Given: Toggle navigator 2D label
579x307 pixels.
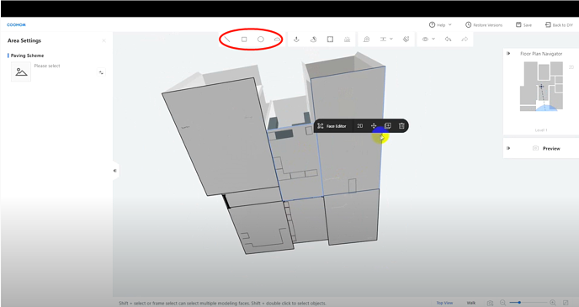Looking at the screenshot, I should tap(571, 67).
